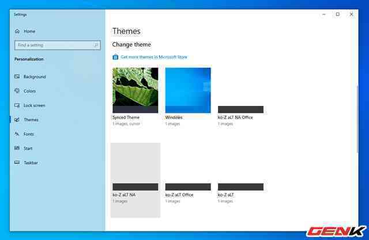Close the Settings window
Screen dimensions: 369x240
tap(351, 14)
